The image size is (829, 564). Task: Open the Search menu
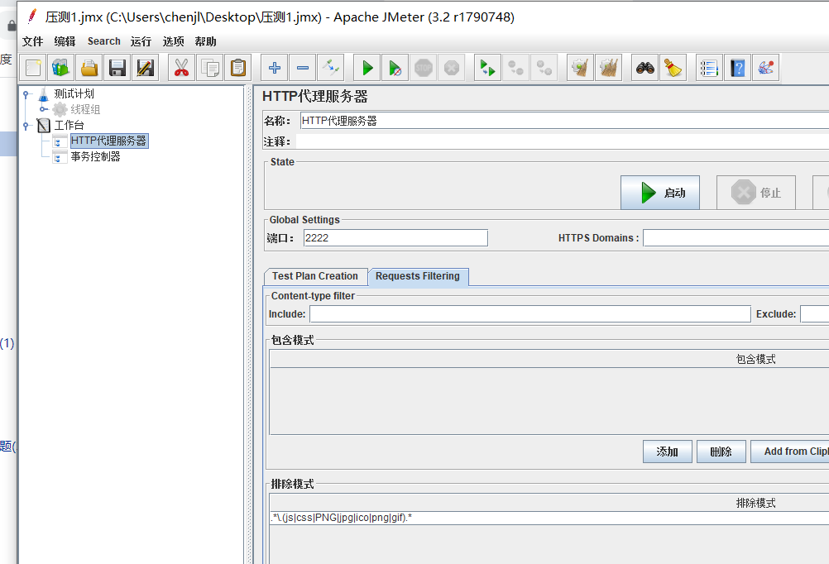[103, 41]
